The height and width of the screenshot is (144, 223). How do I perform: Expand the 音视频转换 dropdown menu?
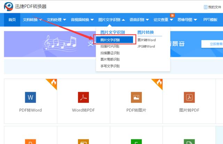coord(82,20)
